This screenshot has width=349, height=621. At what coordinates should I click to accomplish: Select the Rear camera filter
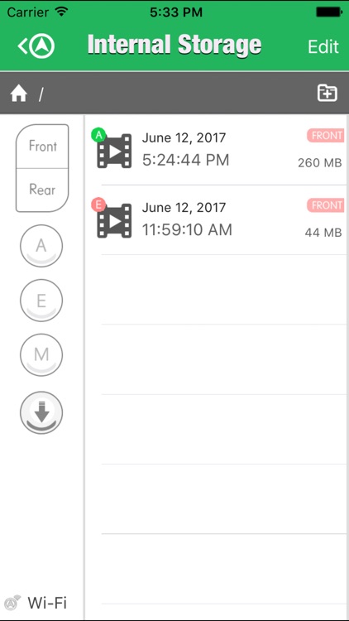[x=42, y=190]
